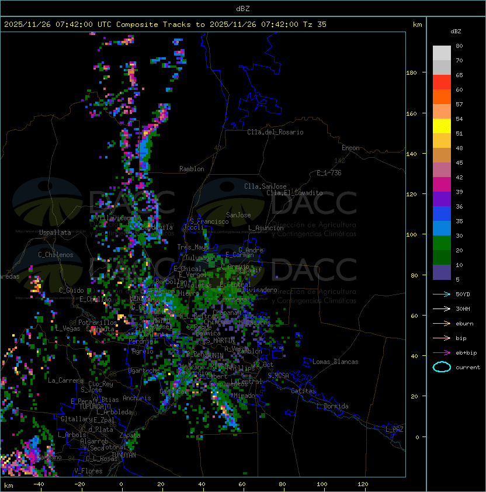Click the Composite Tracks timestamp header line

pyautogui.click(x=165, y=25)
